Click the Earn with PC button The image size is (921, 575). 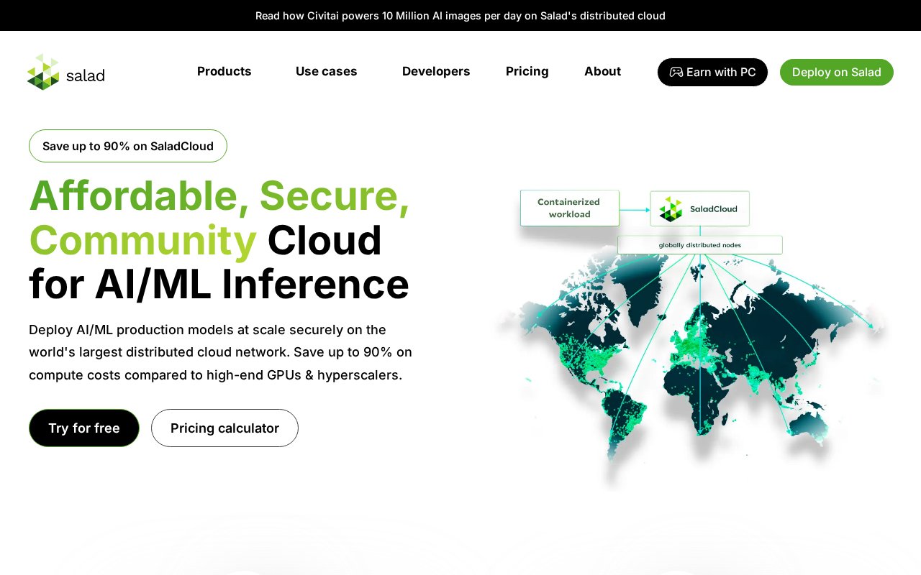pyautogui.click(x=712, y=72)
